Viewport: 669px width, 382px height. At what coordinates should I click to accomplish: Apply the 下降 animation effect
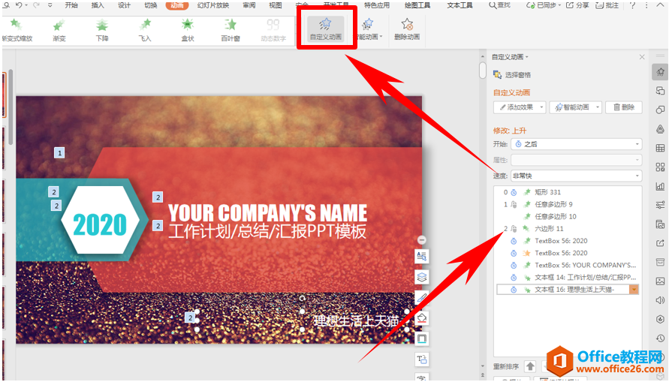click(102, 30)
